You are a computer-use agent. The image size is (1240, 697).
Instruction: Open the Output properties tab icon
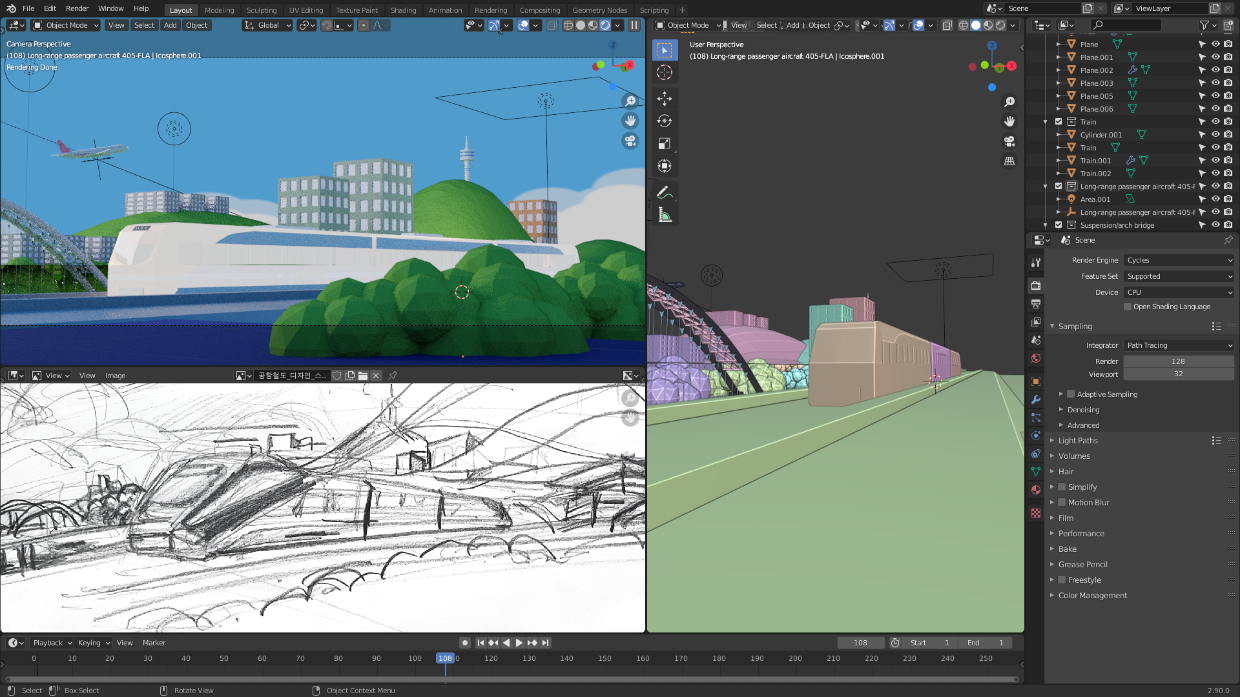coord(1036,304)
